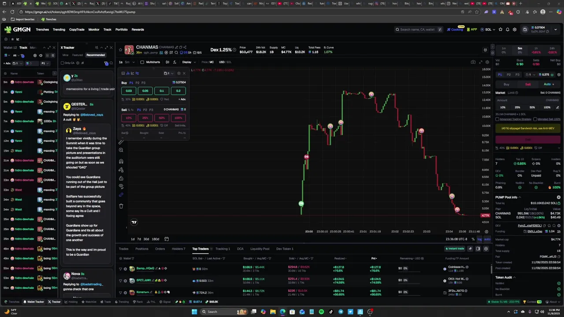Image resolution: width=564 pixels, height=317 pixels.
Task: Select the 30d chart range
Action: pyautogui.click(x=146, y=239)
